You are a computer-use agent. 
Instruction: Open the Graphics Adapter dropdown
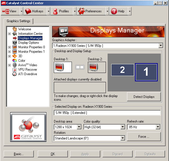pos(161,46)
